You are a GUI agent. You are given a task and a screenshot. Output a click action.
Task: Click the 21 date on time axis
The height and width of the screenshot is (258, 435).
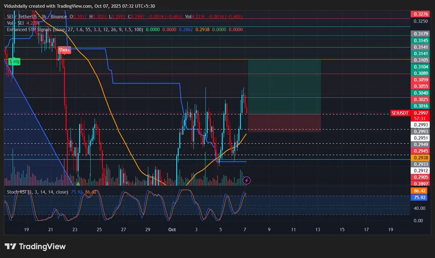[50, 229]
